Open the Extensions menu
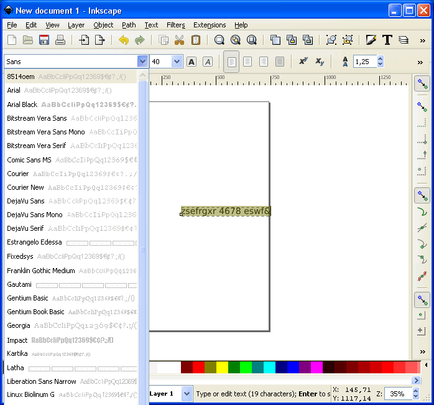Screen dimensions: 434x405 (210, 25)
